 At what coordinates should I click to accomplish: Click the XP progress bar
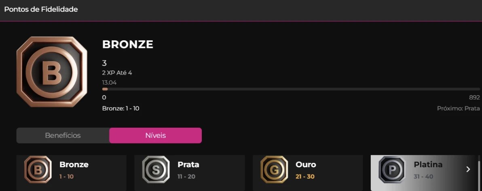pyautogui.click(x=291, y=89)
